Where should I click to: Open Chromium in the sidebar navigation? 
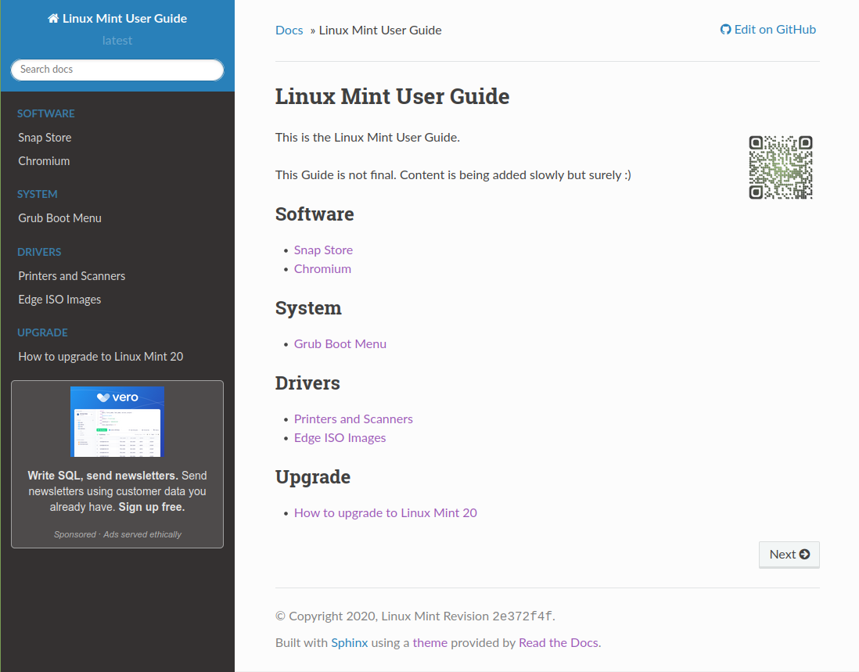[x=44, y=161]
